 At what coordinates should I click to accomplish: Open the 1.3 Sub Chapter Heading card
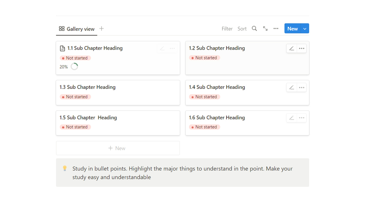(87, 87)
